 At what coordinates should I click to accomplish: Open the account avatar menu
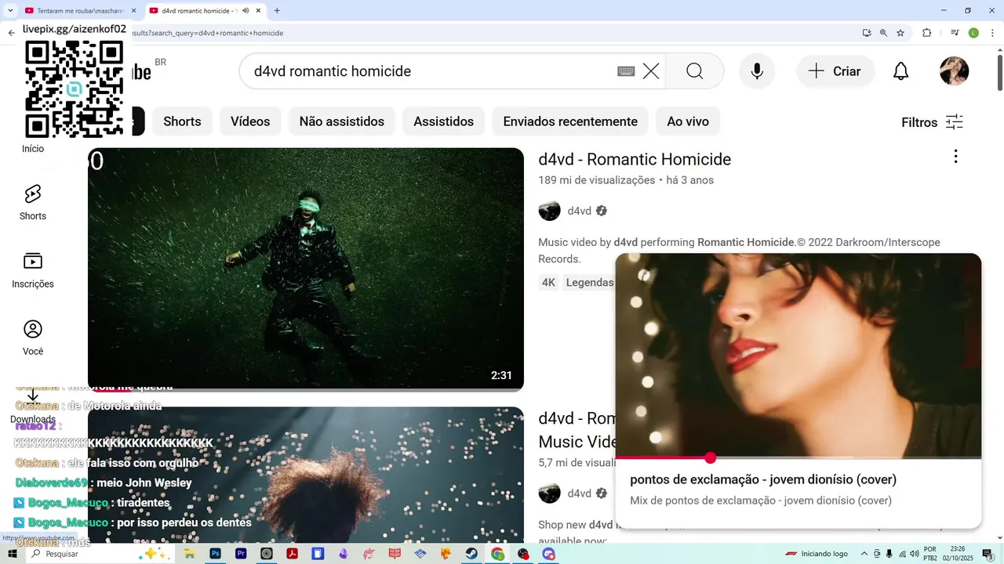coord(954,71)
